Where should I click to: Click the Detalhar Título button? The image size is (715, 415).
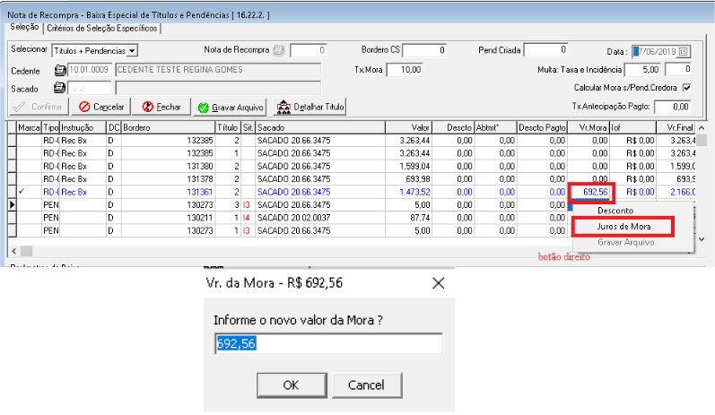[x=310, y=107]
